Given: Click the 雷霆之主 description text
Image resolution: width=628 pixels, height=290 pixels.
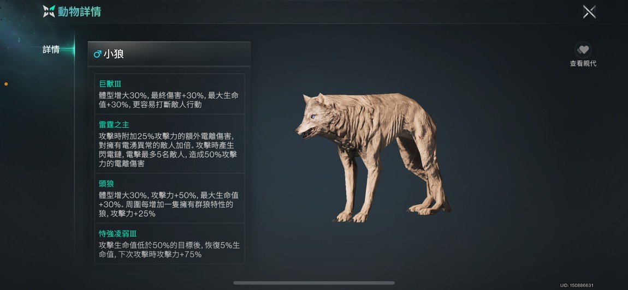Looking at the screenshot, I should click(x=168, y=150).
